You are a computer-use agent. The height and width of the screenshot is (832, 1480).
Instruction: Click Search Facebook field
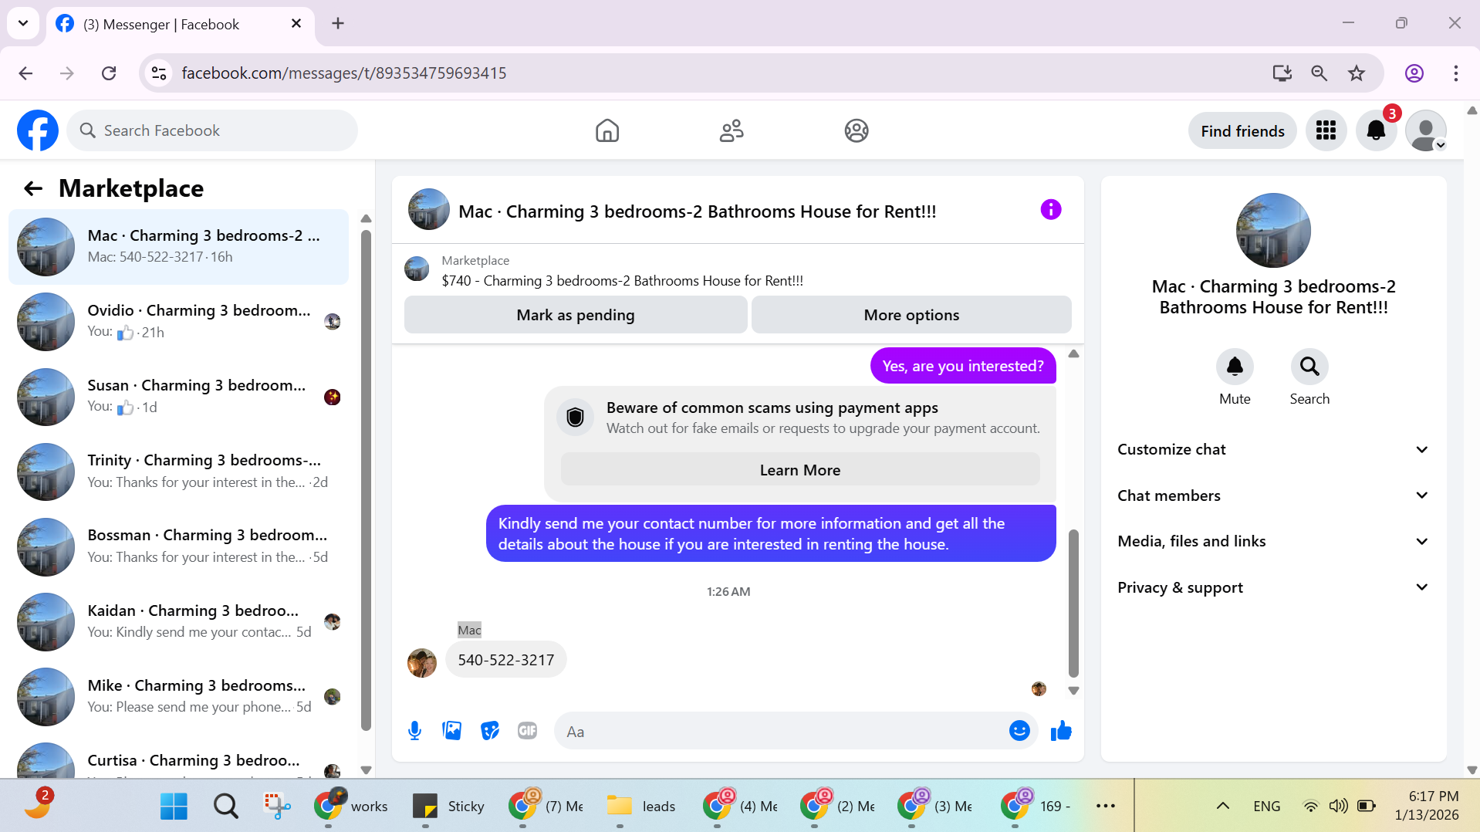[x=212, y=130]
